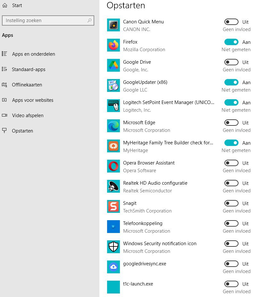Click the Microsoft Edge icon
Viewport: 260px width, 297px height.
tap(113, 126)
